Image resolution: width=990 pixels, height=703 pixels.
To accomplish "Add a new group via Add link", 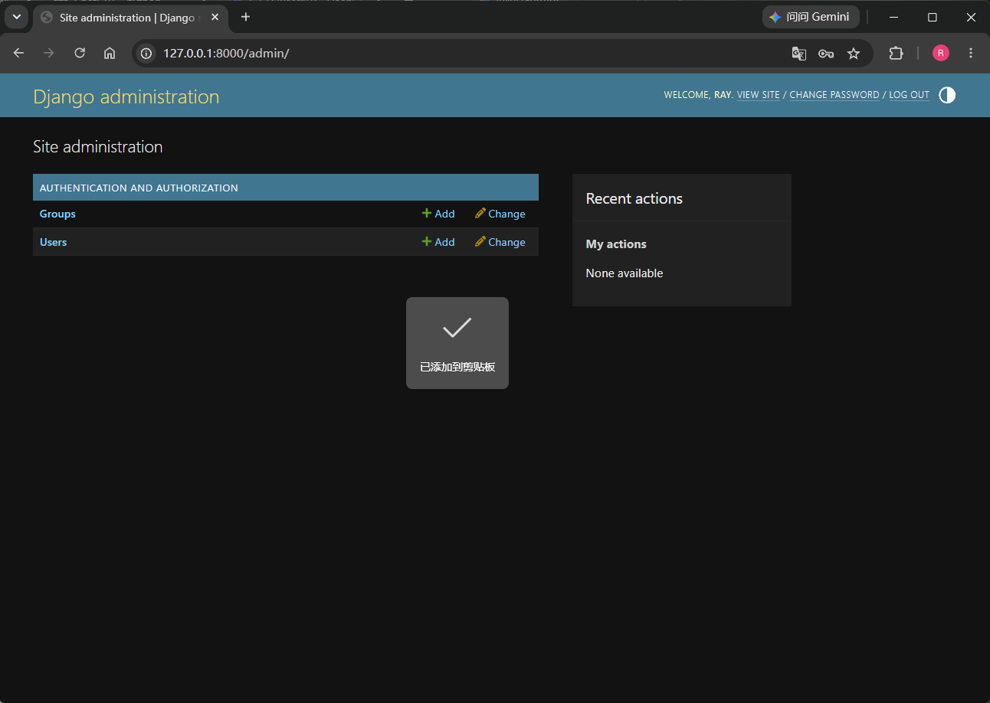I will [x=438, y=214].
